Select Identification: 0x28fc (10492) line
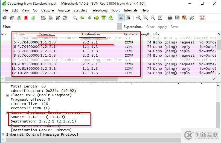This screenshot has height=143, width=221. point(43,91)
